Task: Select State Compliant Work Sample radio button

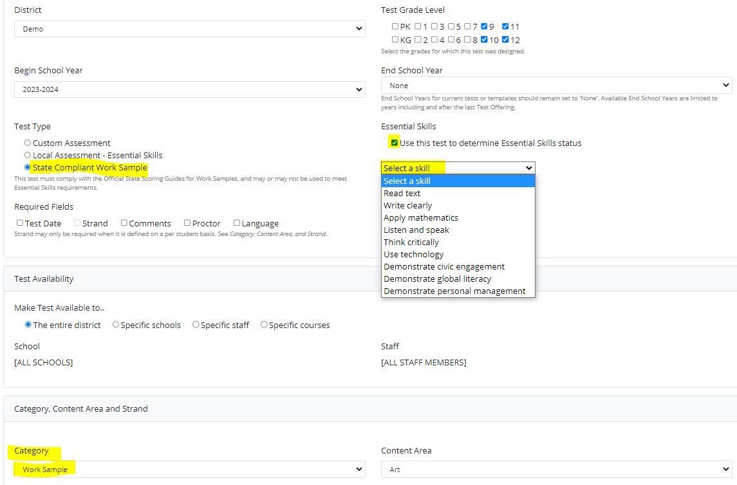Action: coord(28,167)
